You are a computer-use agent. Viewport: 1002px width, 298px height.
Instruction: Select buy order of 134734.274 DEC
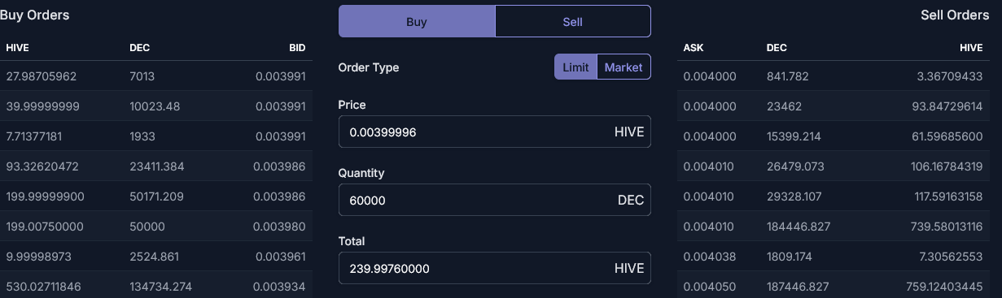(x=155, y=287)
